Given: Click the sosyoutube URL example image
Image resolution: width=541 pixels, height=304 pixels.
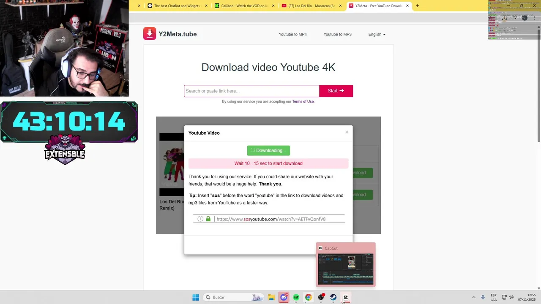Looking at the screenshot, I should click(x=269, y=219).
